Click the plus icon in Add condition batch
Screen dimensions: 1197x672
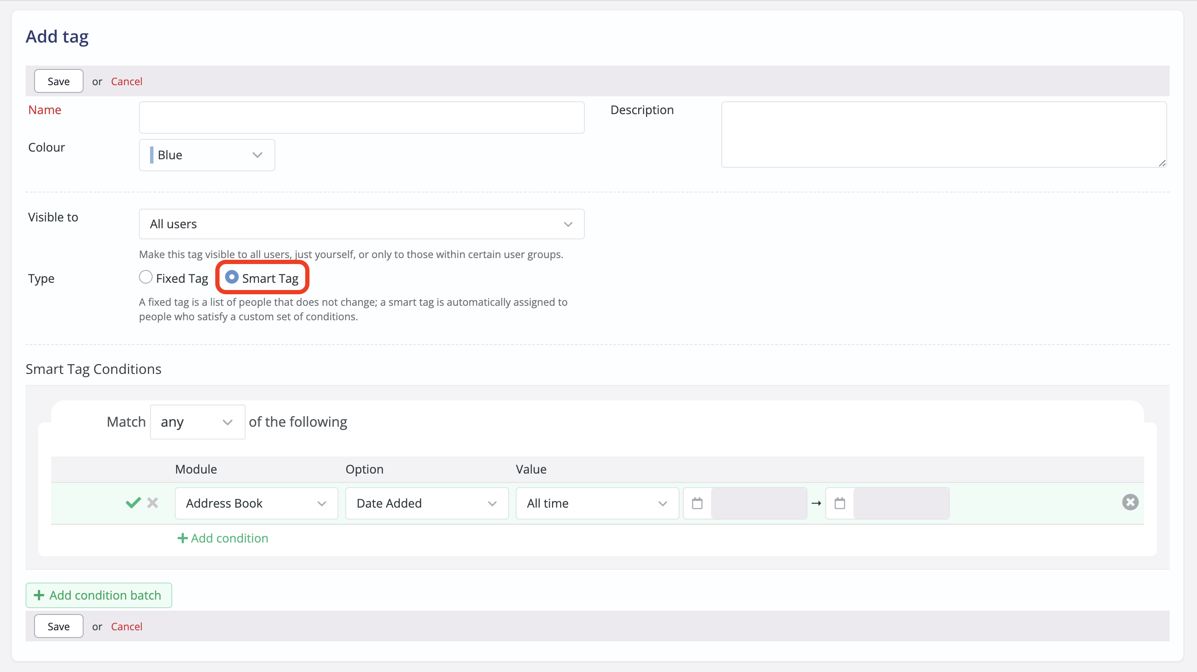point(40,595)
